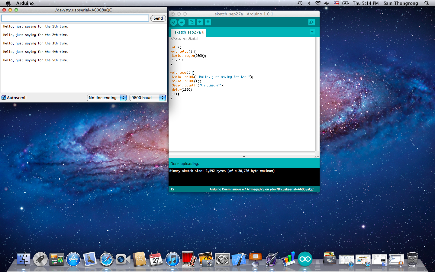Click the Bluetooth menu bar icon
435x272 pixels.
[309, 3]
